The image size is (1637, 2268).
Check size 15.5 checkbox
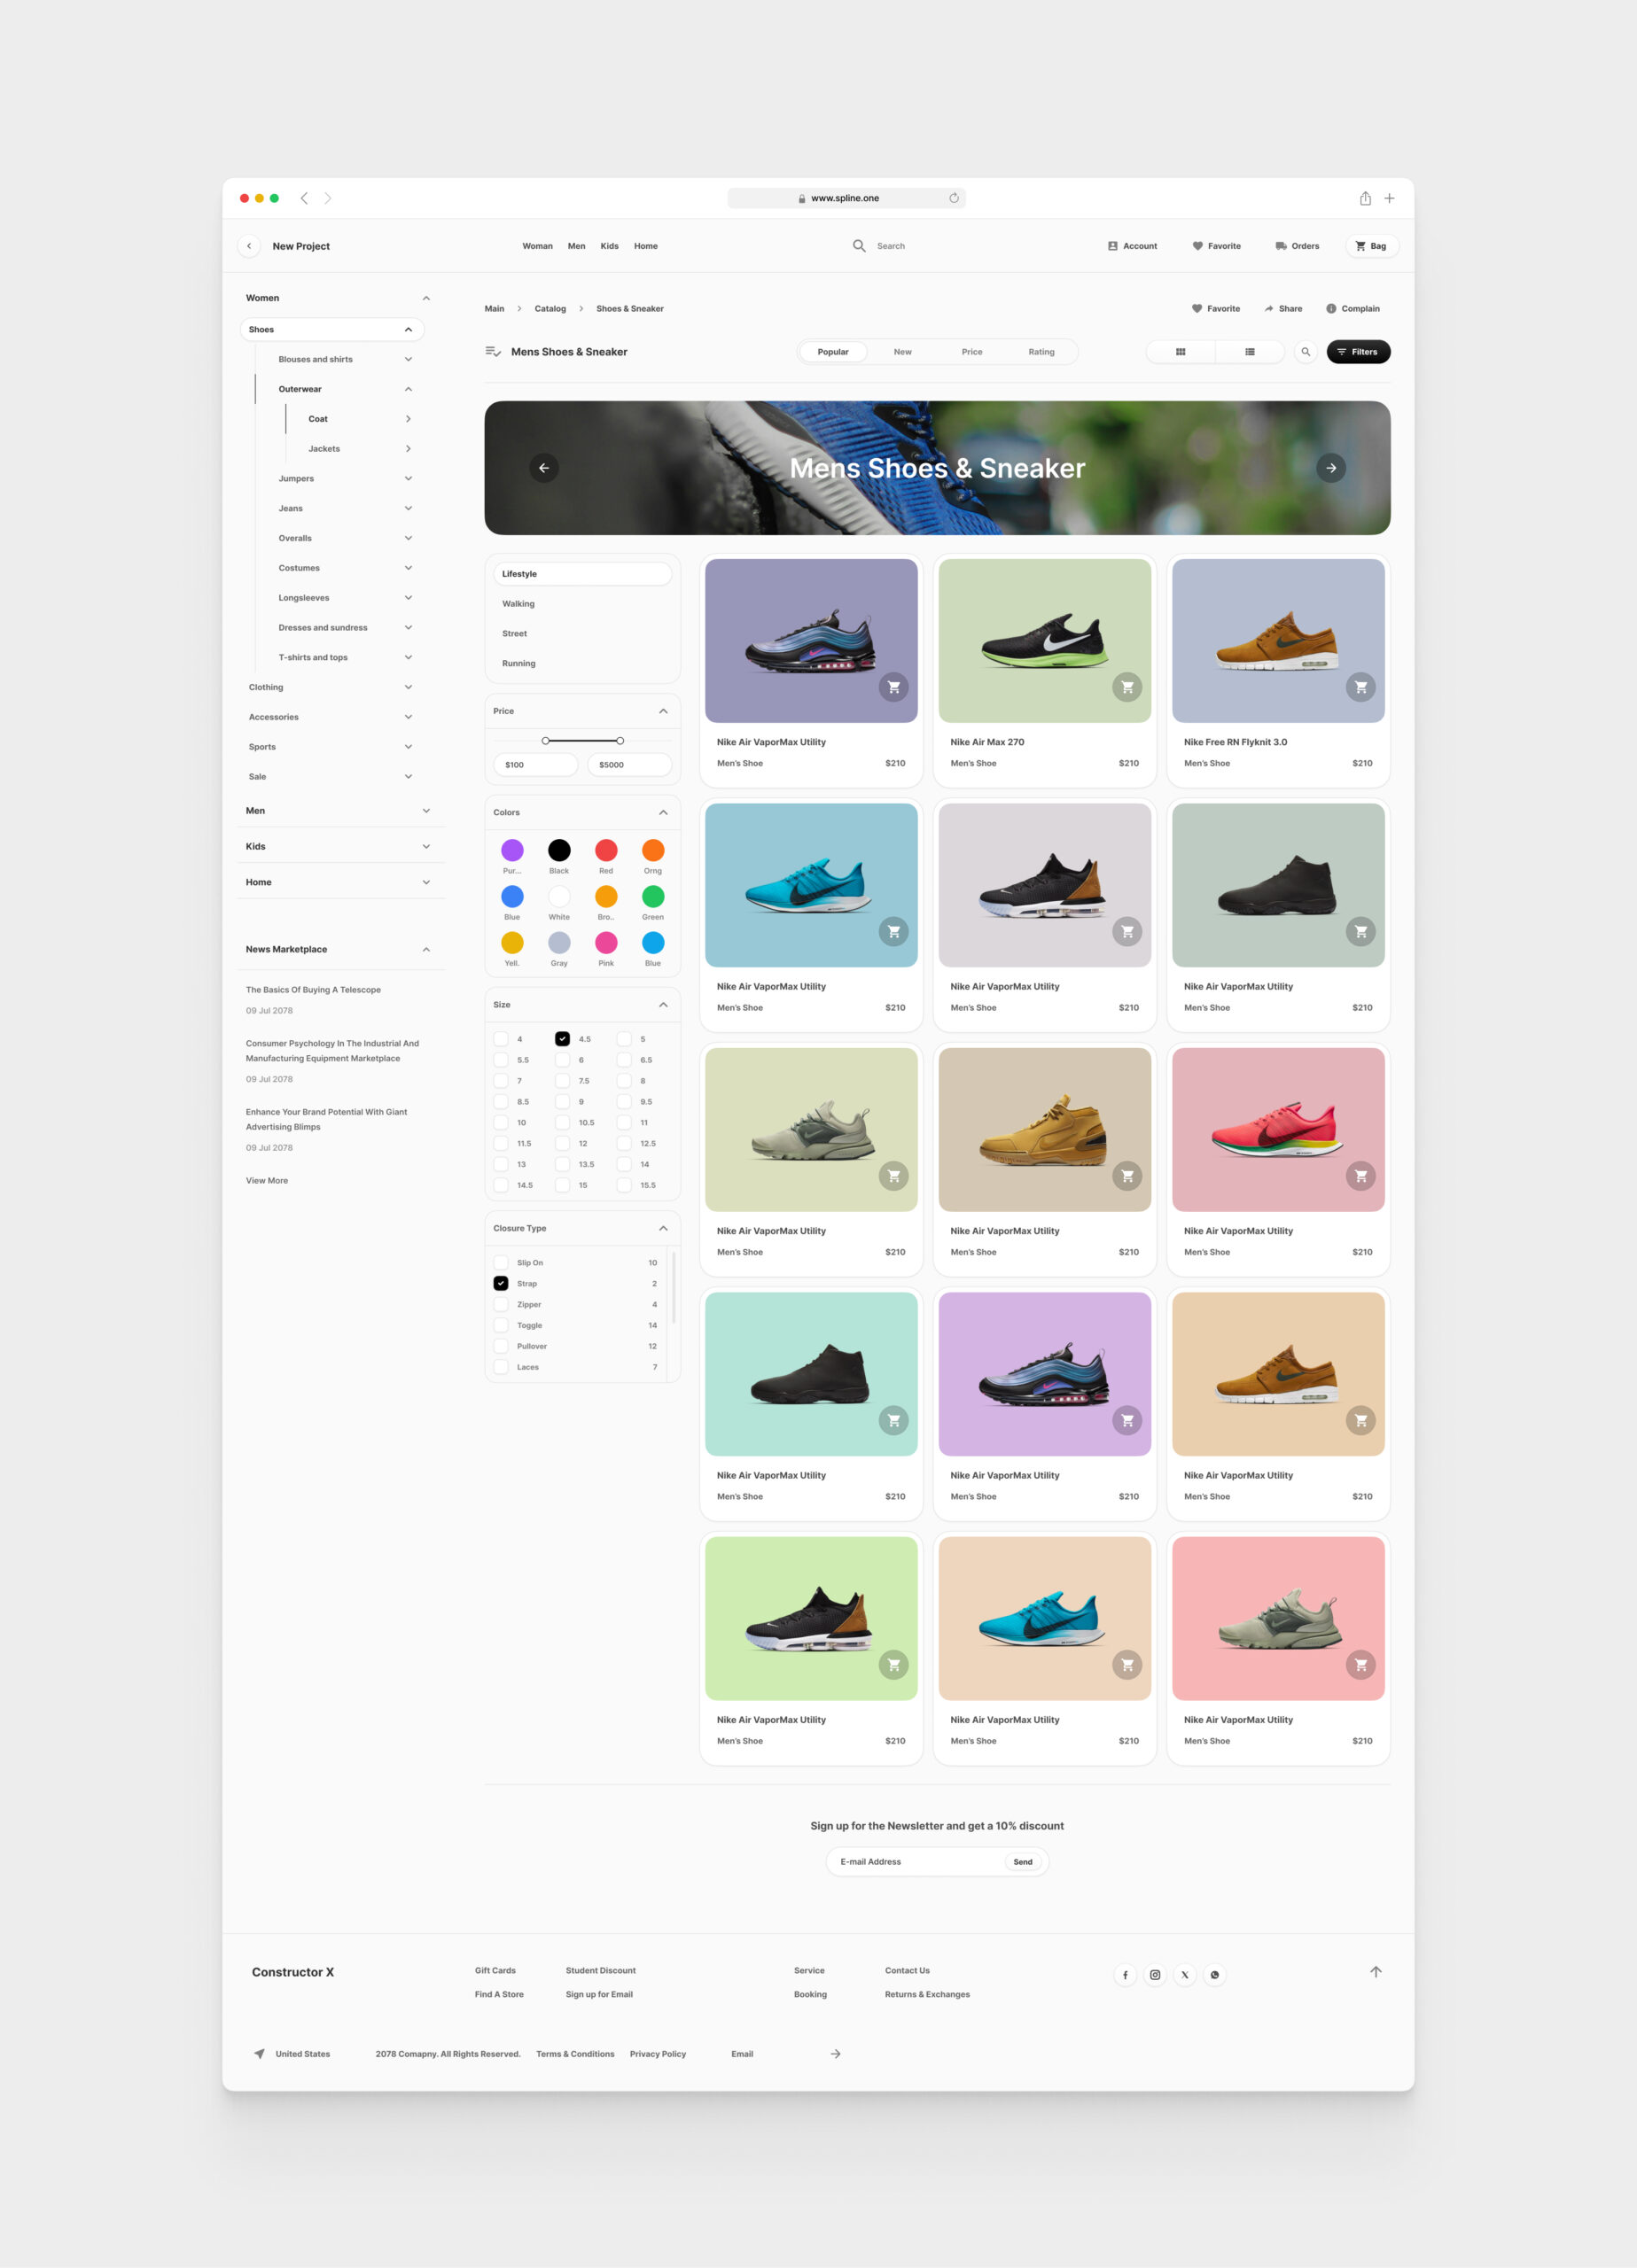pyautogui.click(x=624, y=1185)
